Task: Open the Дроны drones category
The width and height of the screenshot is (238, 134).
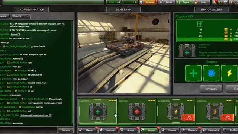Action: coord(129,130)
